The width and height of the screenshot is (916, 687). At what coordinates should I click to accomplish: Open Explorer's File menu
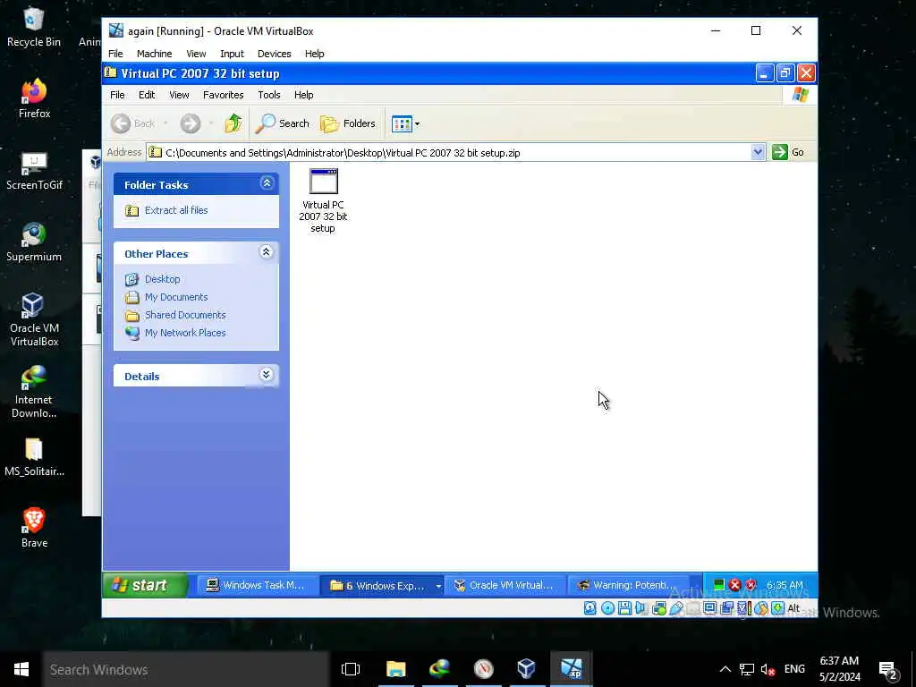(x=117, y=95)
